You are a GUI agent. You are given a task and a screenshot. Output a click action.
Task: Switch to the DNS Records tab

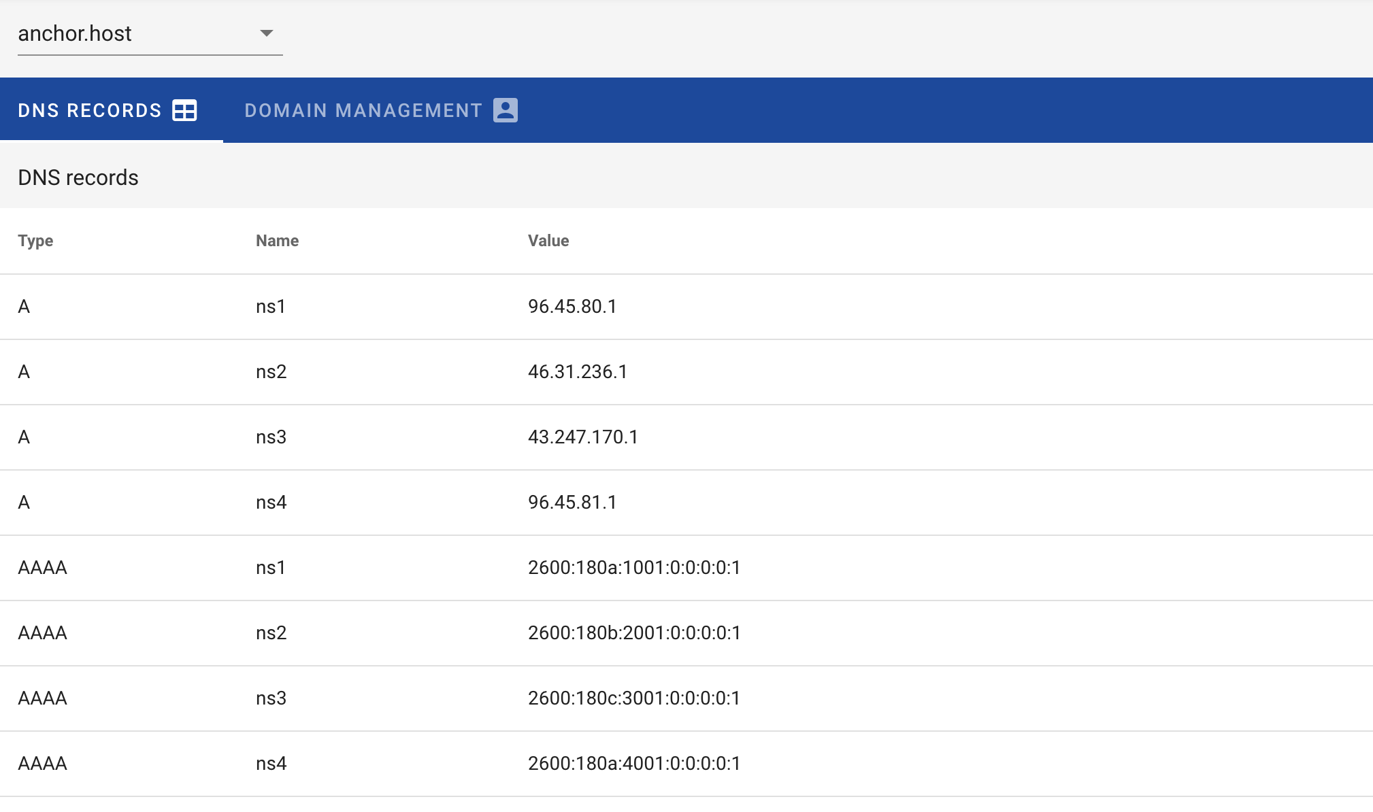coord(112,110)
